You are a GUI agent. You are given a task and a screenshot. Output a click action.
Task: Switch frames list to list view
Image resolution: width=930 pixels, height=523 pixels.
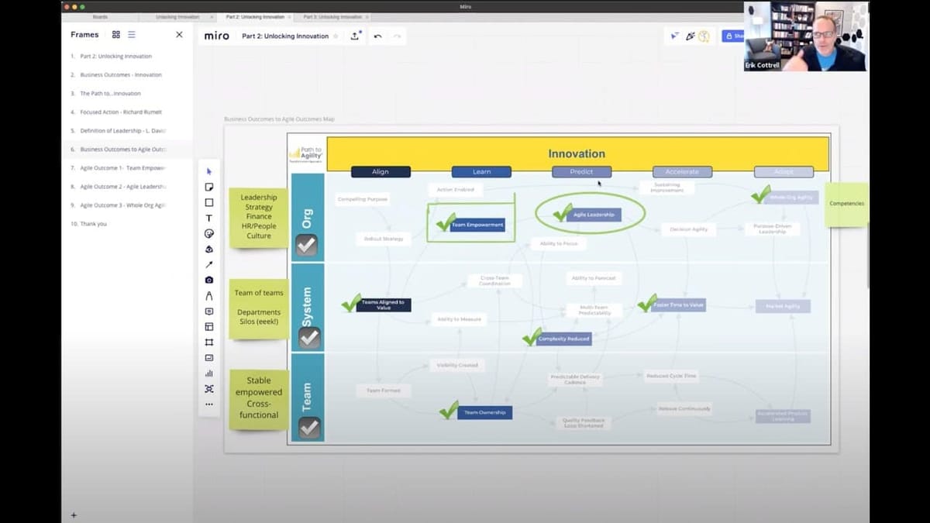click(x=132, y=34)
